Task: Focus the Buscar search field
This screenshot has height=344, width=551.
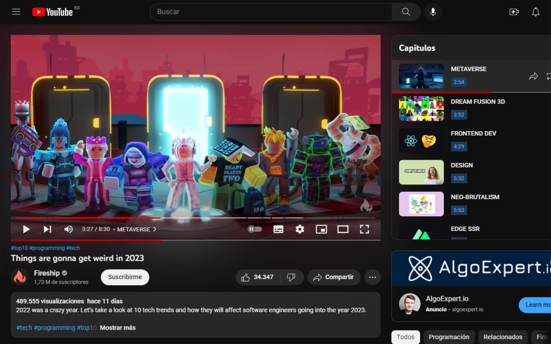Action: (271, 12)
